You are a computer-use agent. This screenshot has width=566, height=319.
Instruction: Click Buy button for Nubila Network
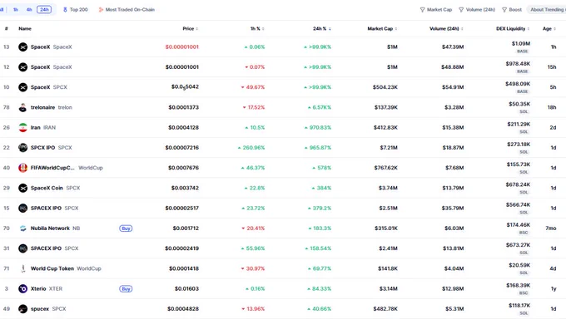(126, 228)
